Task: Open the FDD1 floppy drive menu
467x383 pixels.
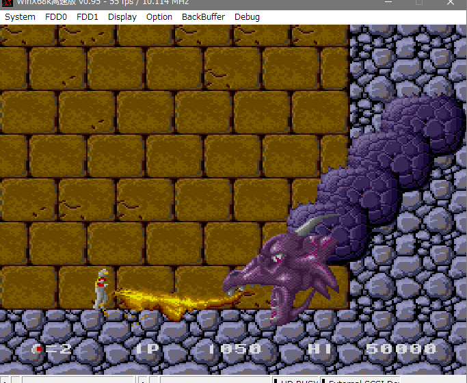Action: [x=88, y=16]
